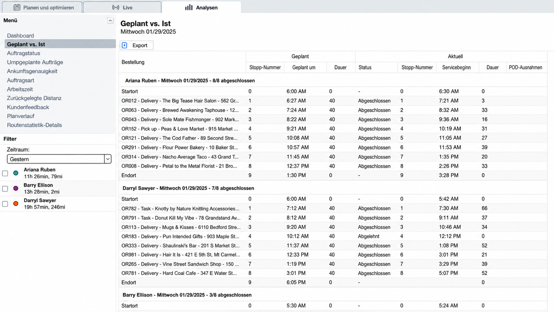Open Kundenfeedback in the menu
Viewport: 554px width, 312px height.
coord(28,107)
